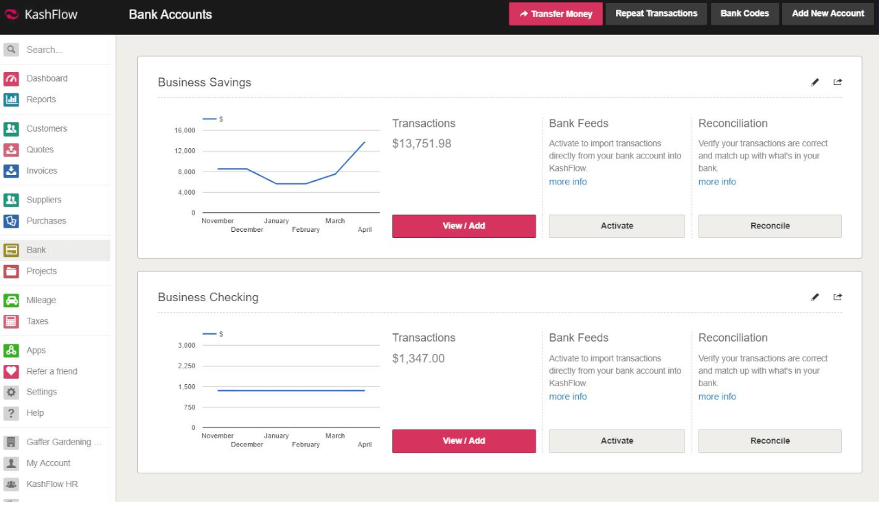Open the Taxes page

[x=37, y=321]
